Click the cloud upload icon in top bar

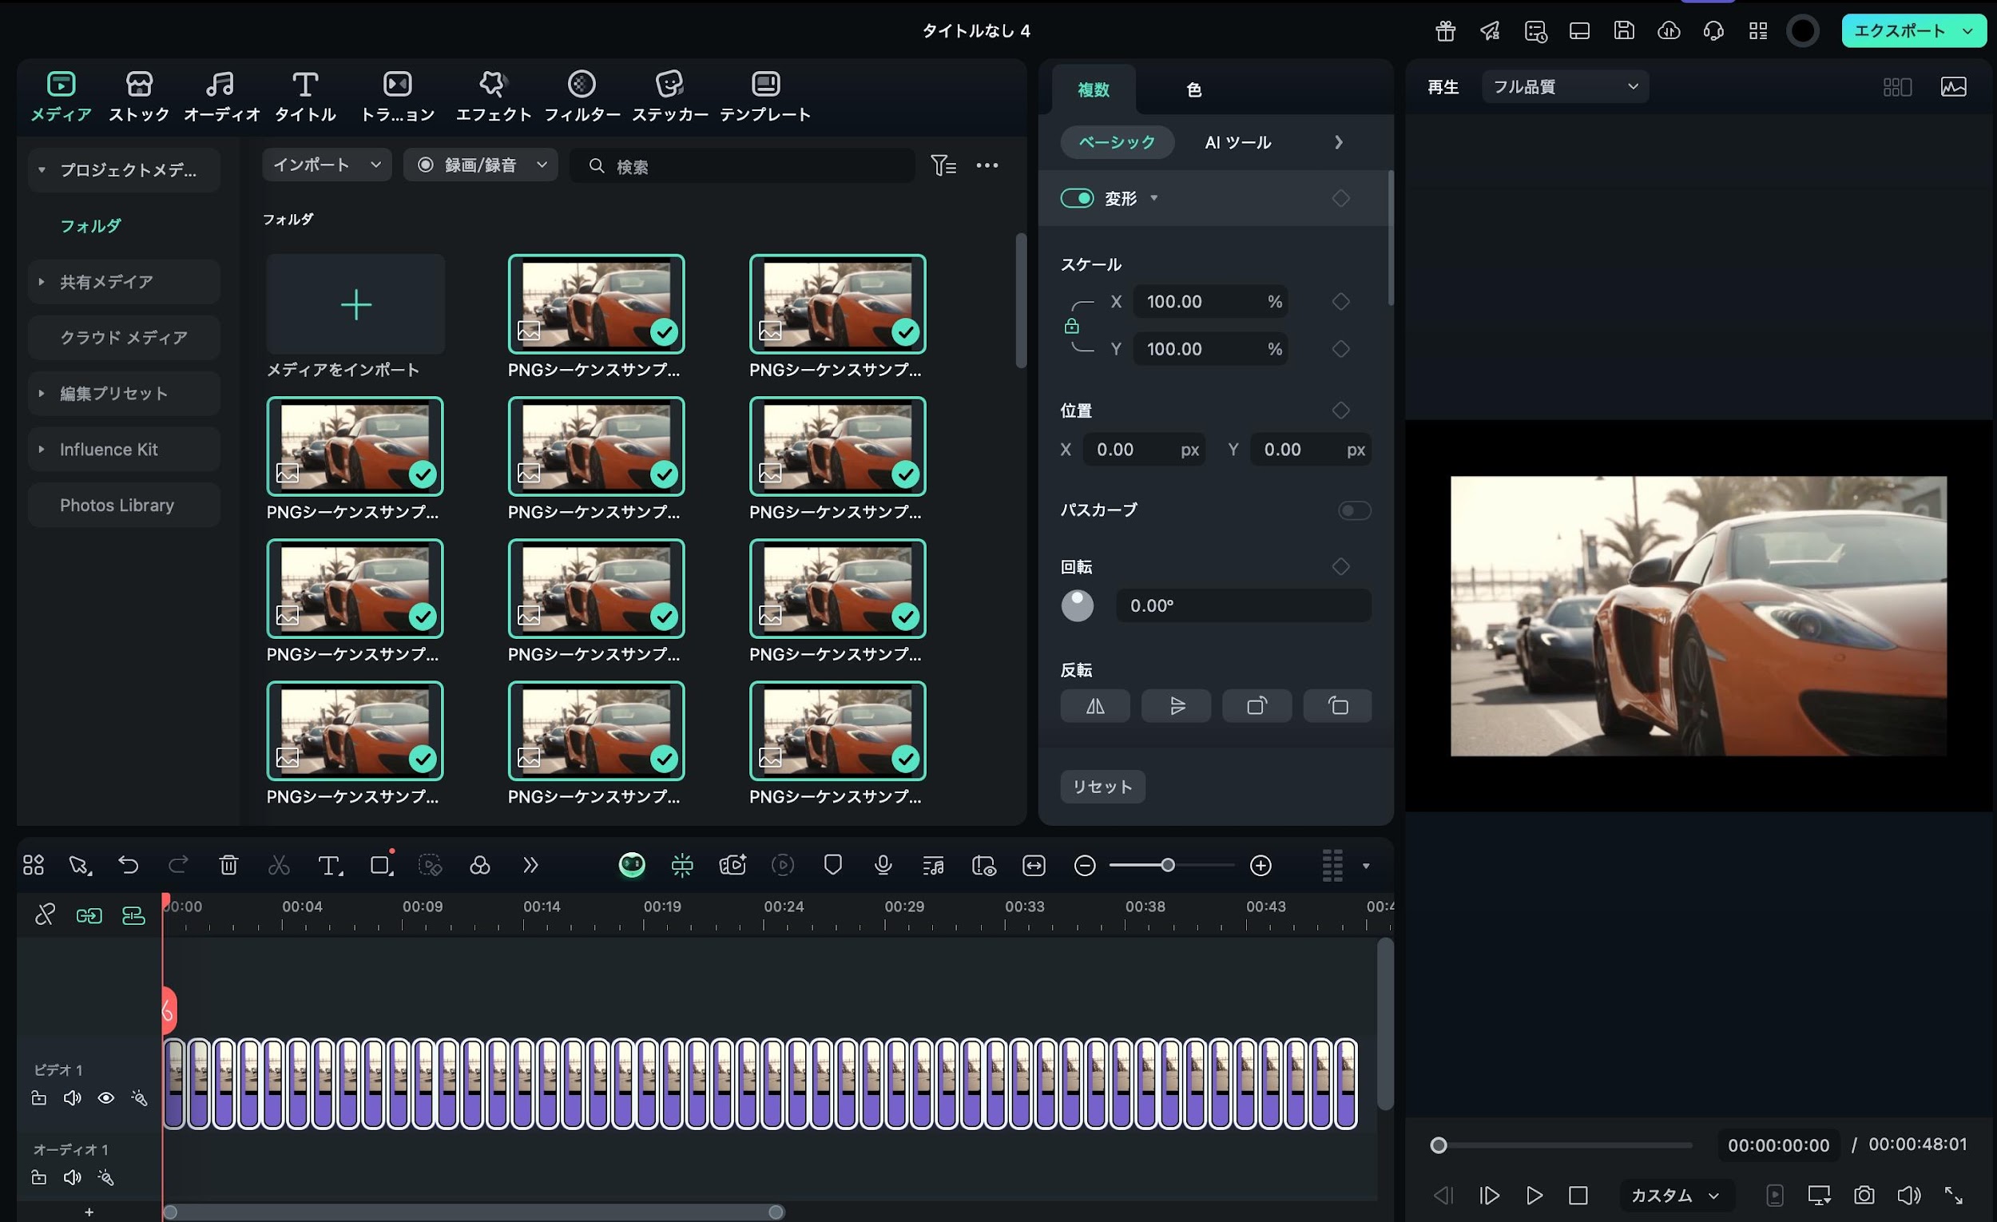pyautogui.click(x=1669, y=31)
